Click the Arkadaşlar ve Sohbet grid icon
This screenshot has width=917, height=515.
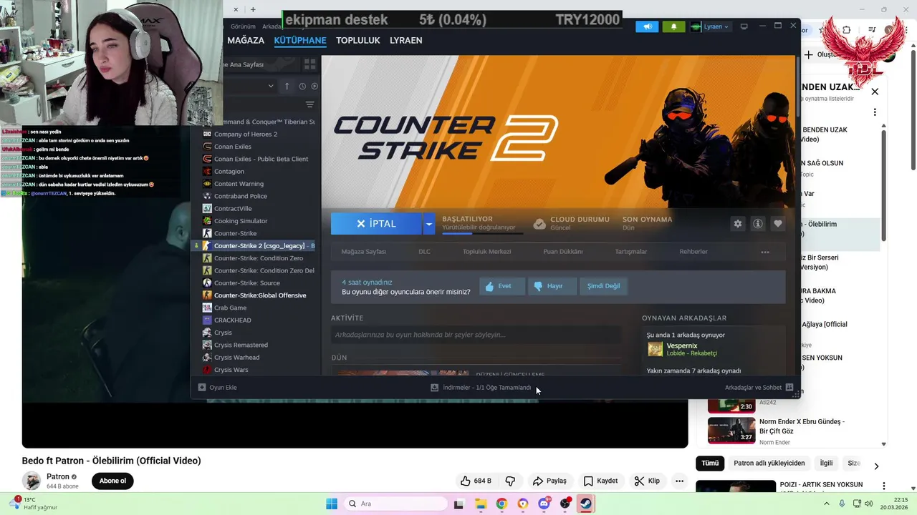pyautogui.click(x=789, y=387)
